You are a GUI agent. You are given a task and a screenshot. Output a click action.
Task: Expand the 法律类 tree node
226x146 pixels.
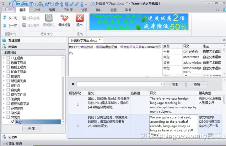click(x=4, y=99)
